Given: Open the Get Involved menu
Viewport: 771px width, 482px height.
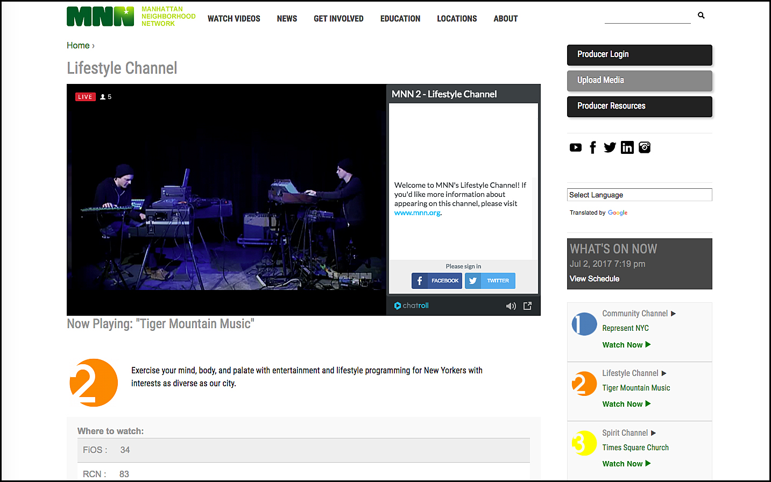Looking at the screenshot, I should (338, 18).
